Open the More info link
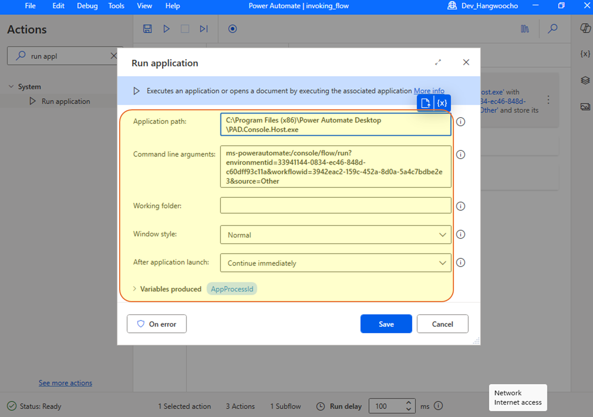Viewport: 593px width, 417px height. pyautogui.click(x=429, y=91)
